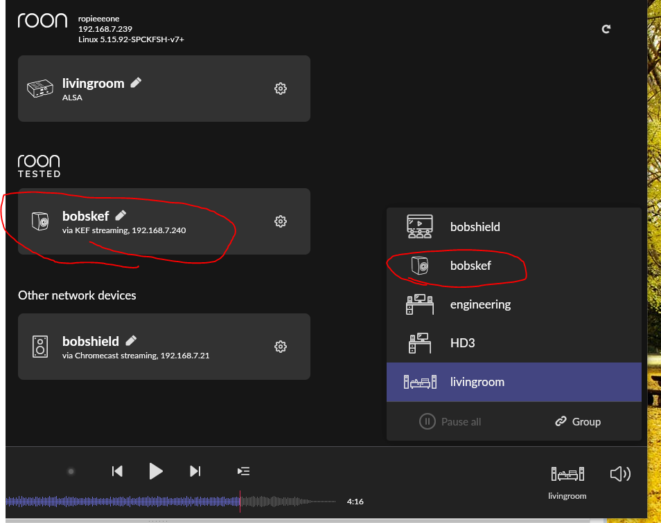The height and width of the screenshot is (523, 661).
Task: Skip to the next track
Action: (195, 471)
